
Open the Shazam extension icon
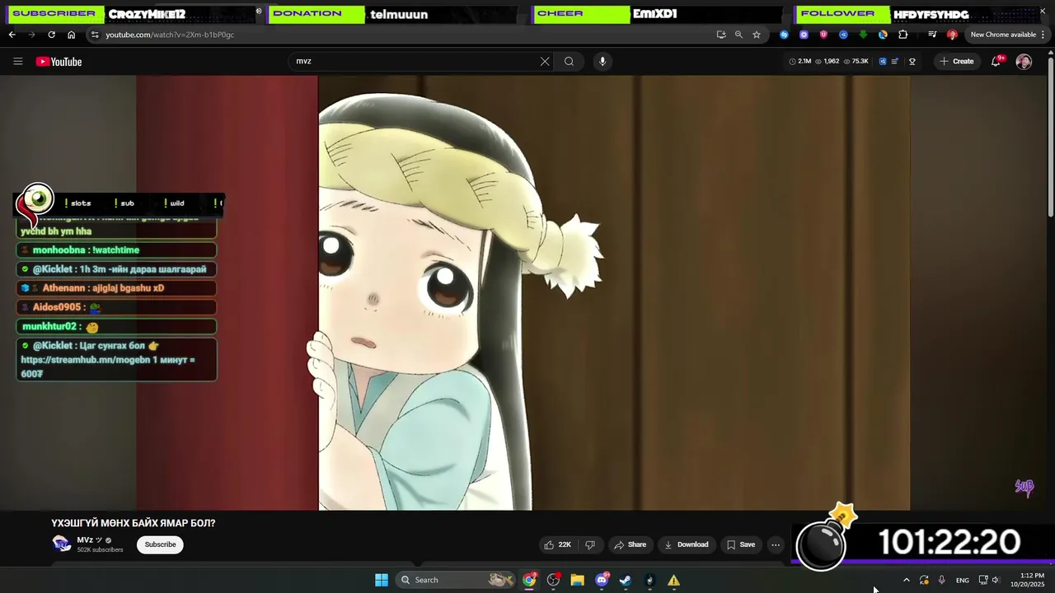pos(784,35)
